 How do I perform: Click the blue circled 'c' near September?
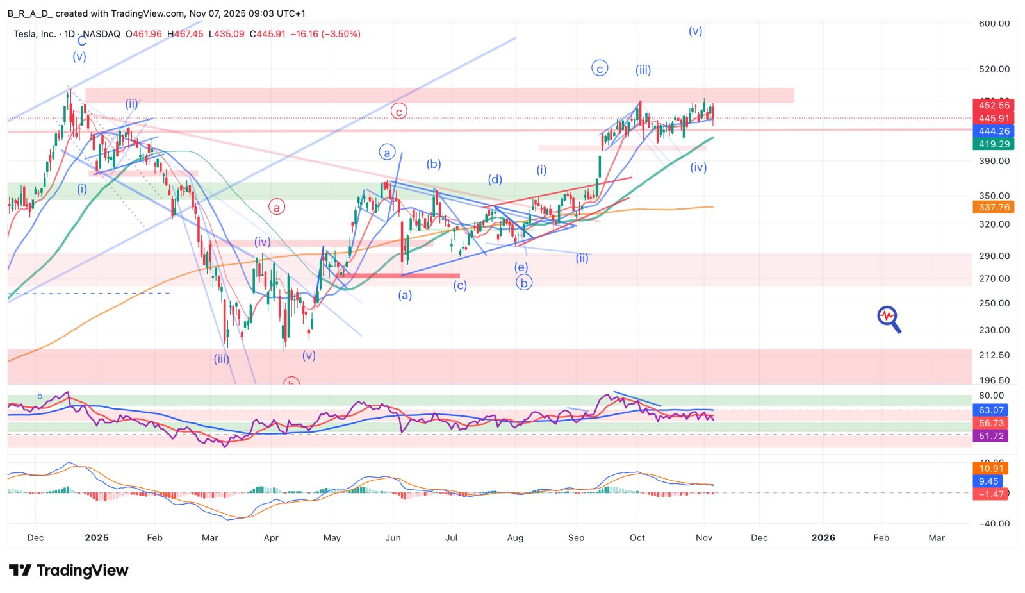(x=599, y=69)
